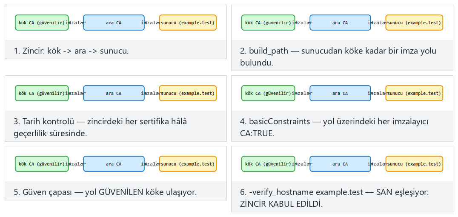
Task: Click imzalar label between kök CA and ara CA, step 4
Action: 302,93
